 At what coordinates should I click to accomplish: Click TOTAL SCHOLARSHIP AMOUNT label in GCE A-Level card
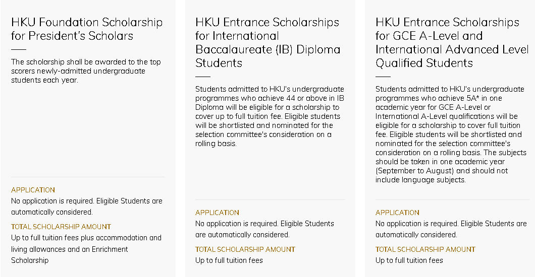pos(425,249)
